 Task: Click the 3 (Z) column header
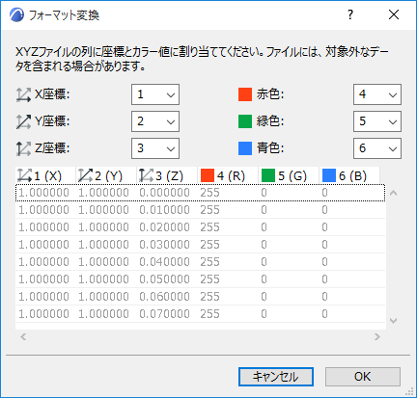click(x=167, y=175)
